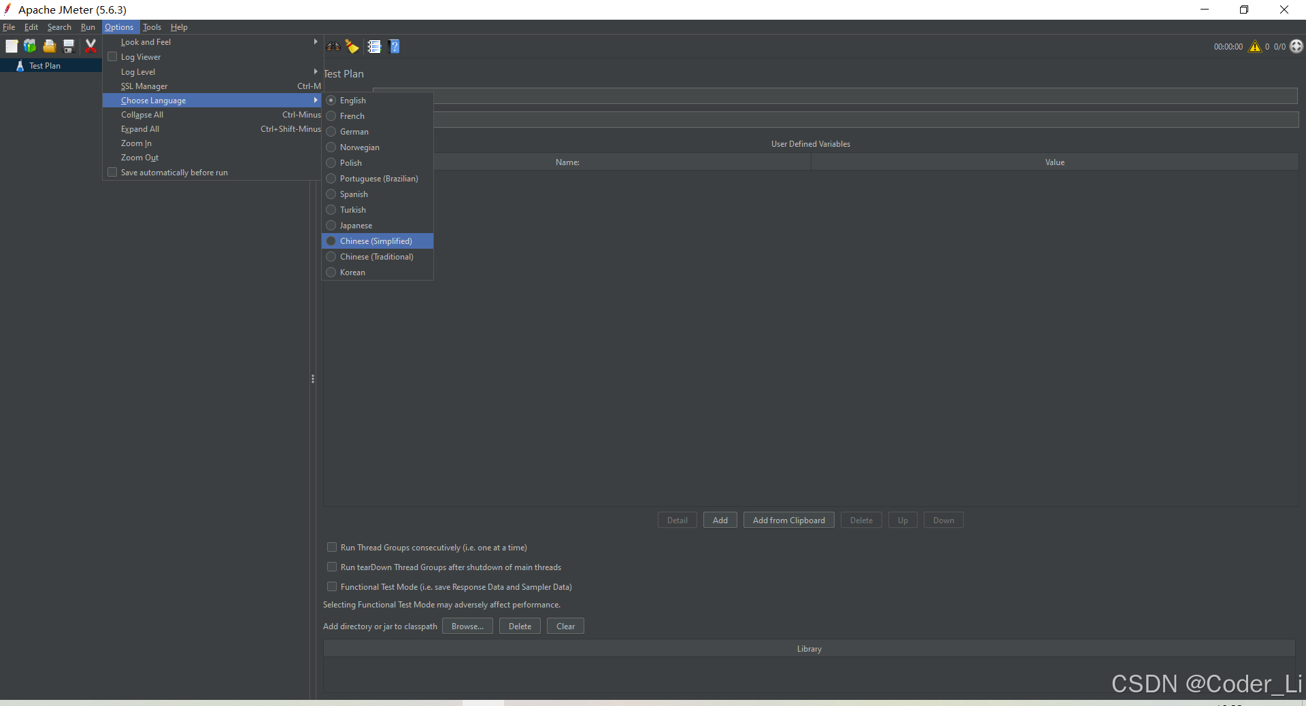Click the classpath Delete button
Image resolution: width=1306 pixels, height=706 pixels.
click(520, 626)
